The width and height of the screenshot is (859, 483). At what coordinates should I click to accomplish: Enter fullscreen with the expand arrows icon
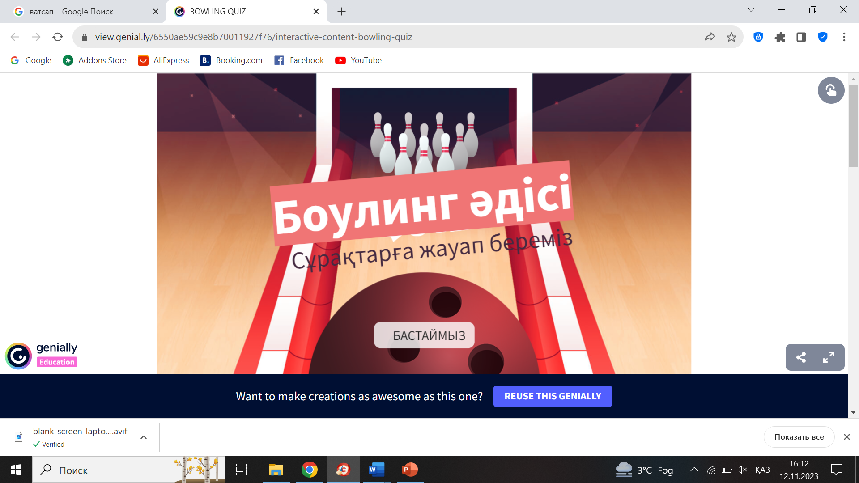(829, 357)
